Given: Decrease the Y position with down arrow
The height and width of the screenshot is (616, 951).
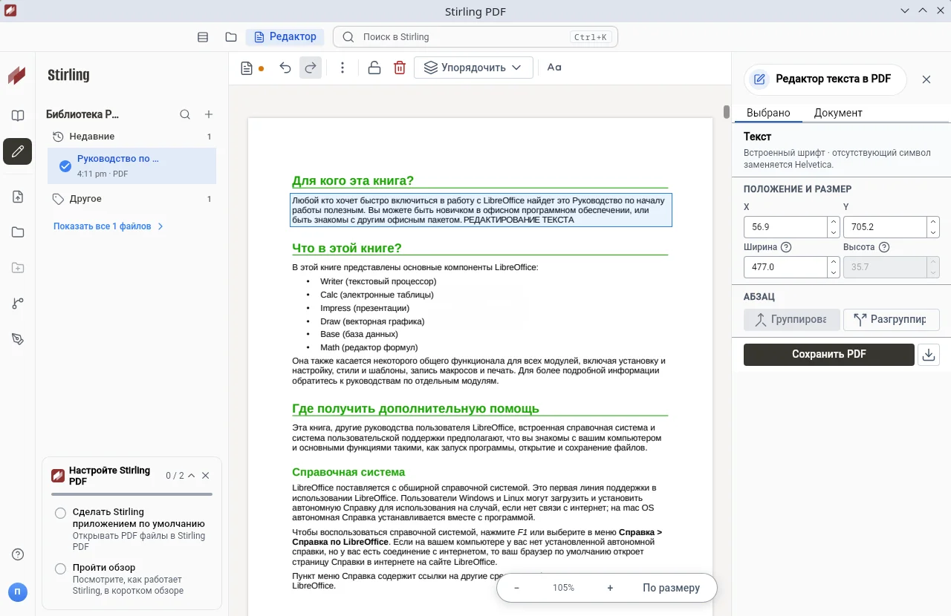Looking at the screenshot, I should [933, 232].
